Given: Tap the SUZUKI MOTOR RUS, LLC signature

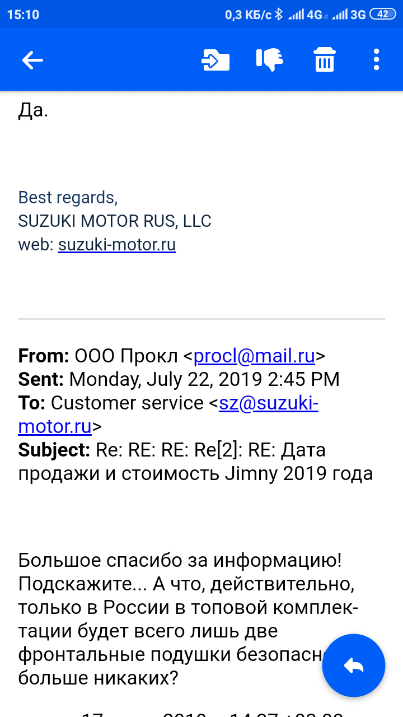Looking at the screenshot, I should click(115, 221).
